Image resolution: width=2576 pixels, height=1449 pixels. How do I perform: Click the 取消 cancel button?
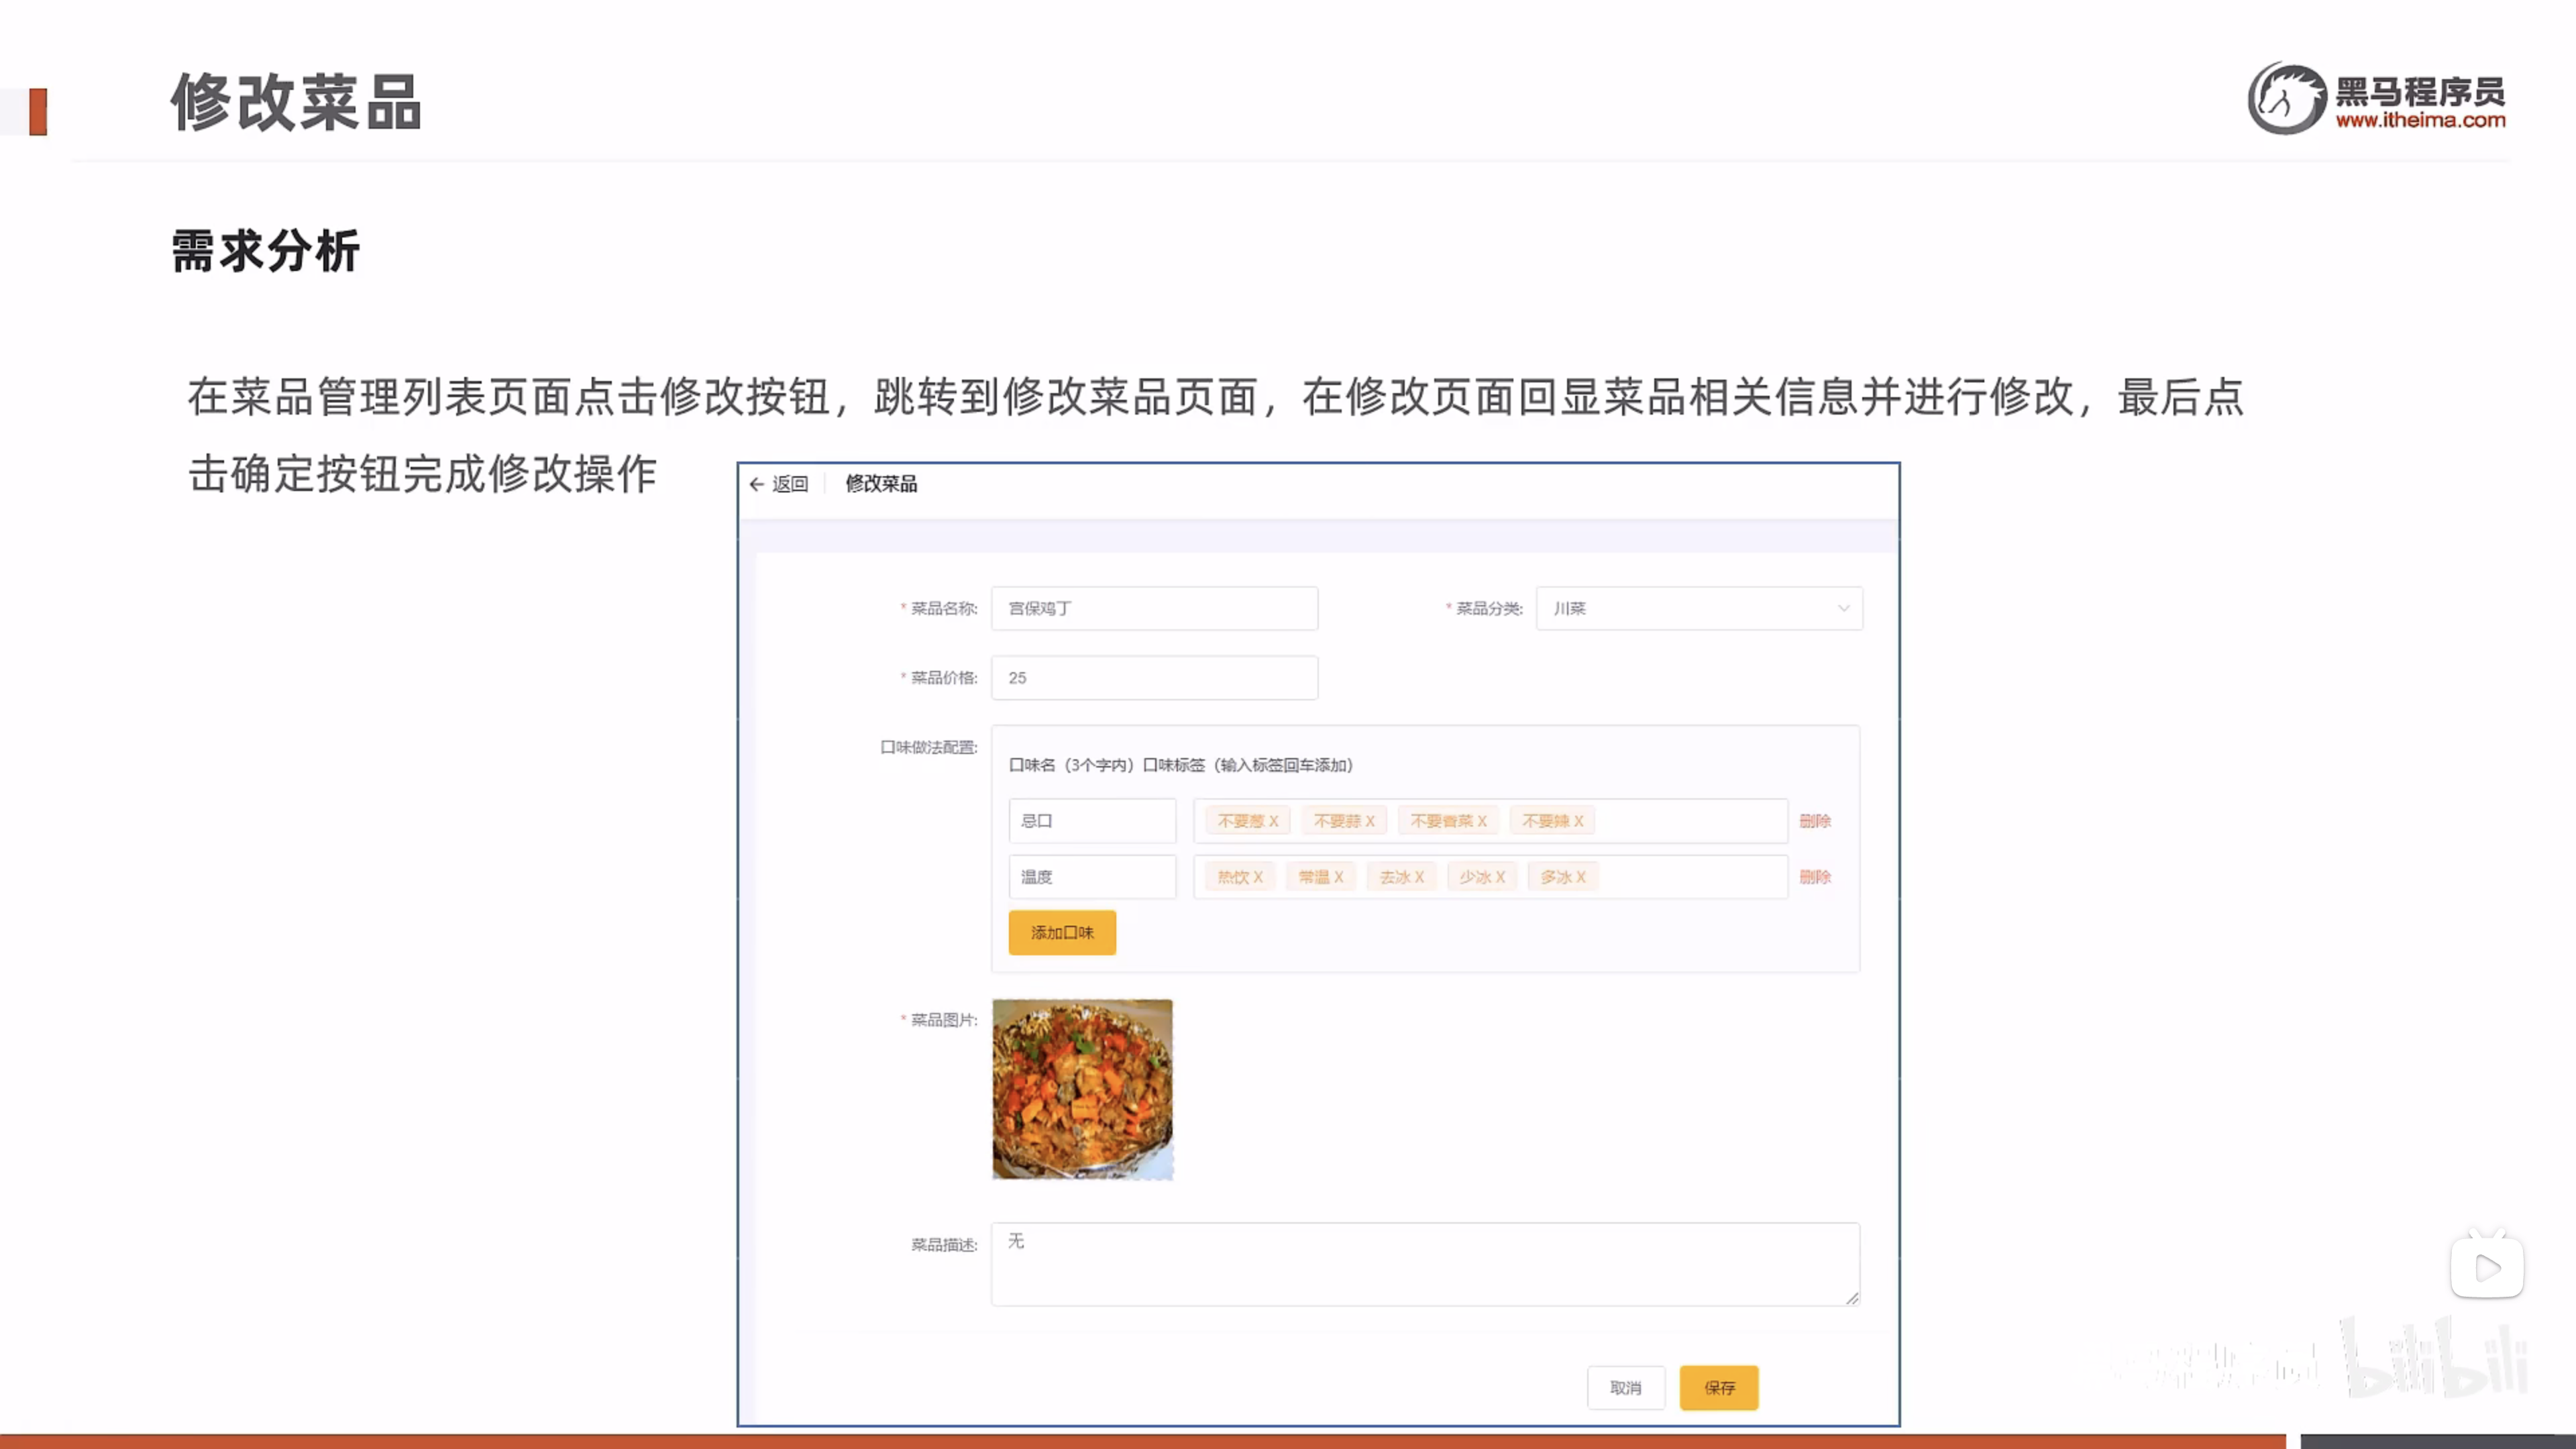1625,1388
